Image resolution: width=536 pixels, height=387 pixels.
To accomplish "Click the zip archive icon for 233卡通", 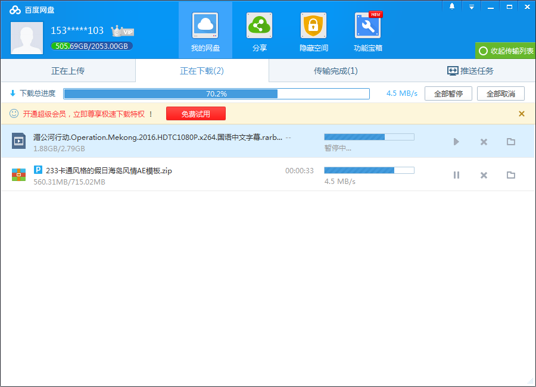I will pos(19,174).
